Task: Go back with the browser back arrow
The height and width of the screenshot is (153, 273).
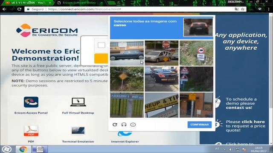Action: pos(4,9)
